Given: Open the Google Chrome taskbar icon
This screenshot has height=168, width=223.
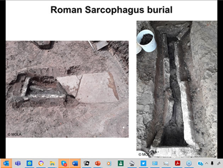Looking at the screenshot, I should (x=41, y=163).
